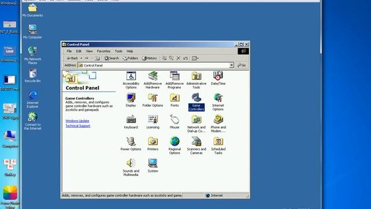Click the Move To toolbar icon
This screenshot has width=371, height=209.
pyautogui.click(x=164, y=58)
